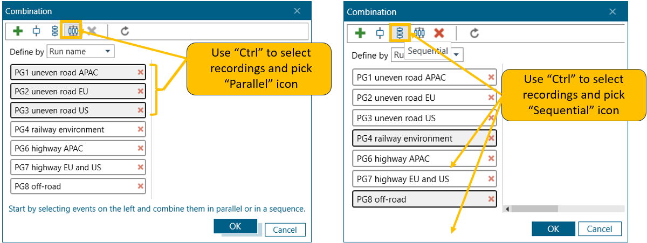Click Parallel icon in right dialog toolbar
Screen dimensions: 647x243
(419, 33)
